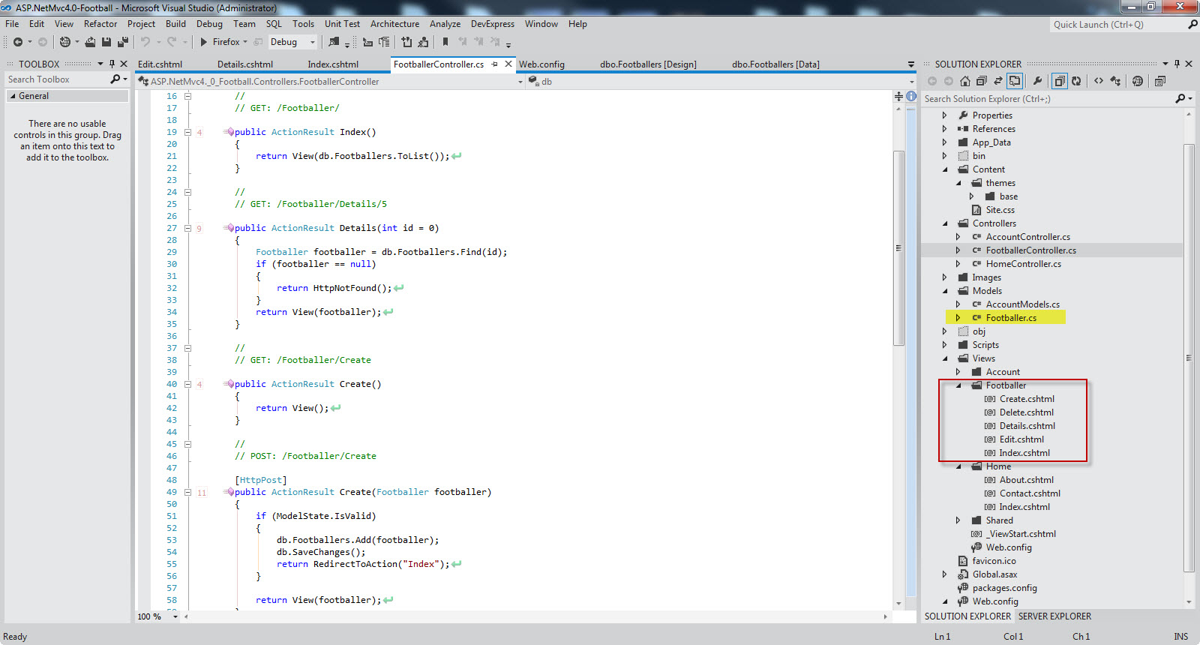Start debugging with the Firefox play button
Image resolution: width=1200 pixels, height=645 pixels.
tap(203, 42)
